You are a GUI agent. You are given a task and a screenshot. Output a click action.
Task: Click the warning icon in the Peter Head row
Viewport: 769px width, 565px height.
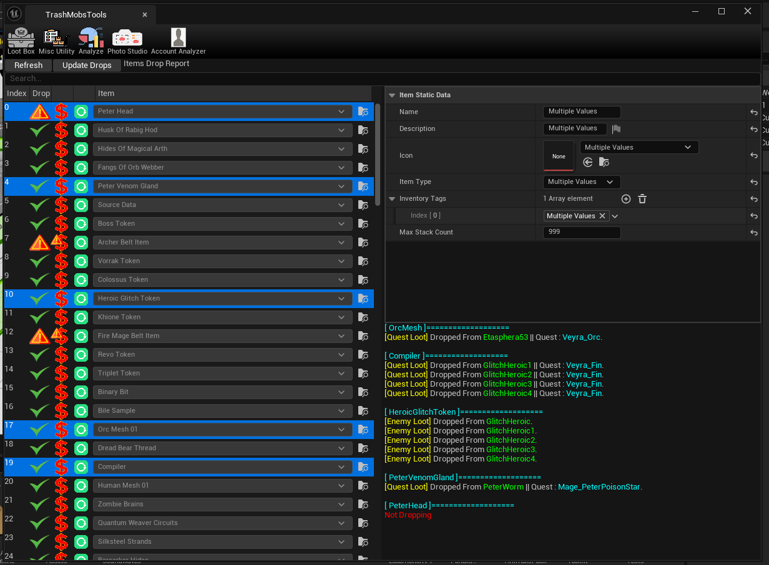40,112
